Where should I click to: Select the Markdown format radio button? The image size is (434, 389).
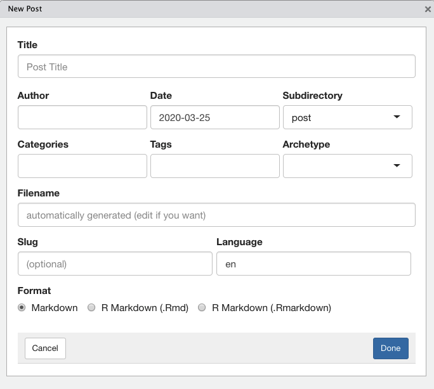pyautogui.click(x=22, y=307)
